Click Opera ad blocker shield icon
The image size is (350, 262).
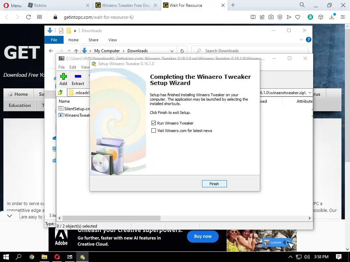[280, 17]
